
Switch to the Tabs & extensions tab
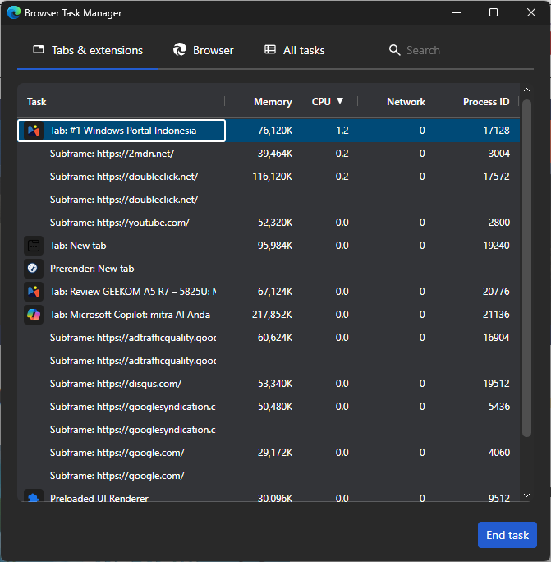click(x=88, y=50)
